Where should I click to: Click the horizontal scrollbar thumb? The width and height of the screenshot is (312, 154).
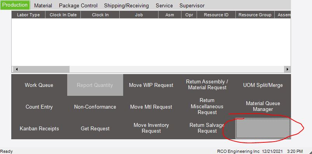point(44,69)
